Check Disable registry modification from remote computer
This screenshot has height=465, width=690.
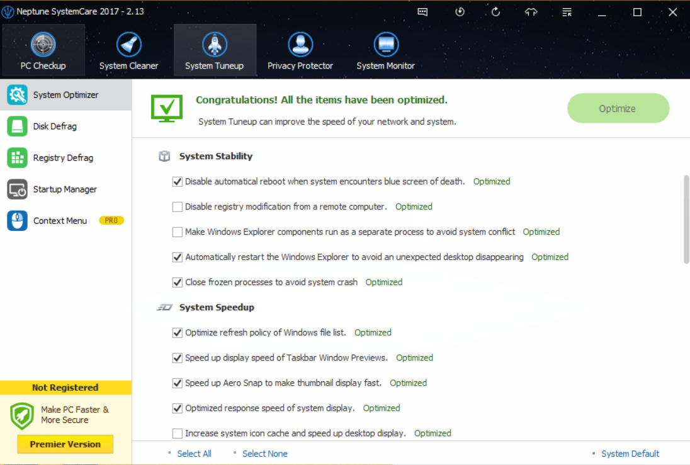pos(178,207)
